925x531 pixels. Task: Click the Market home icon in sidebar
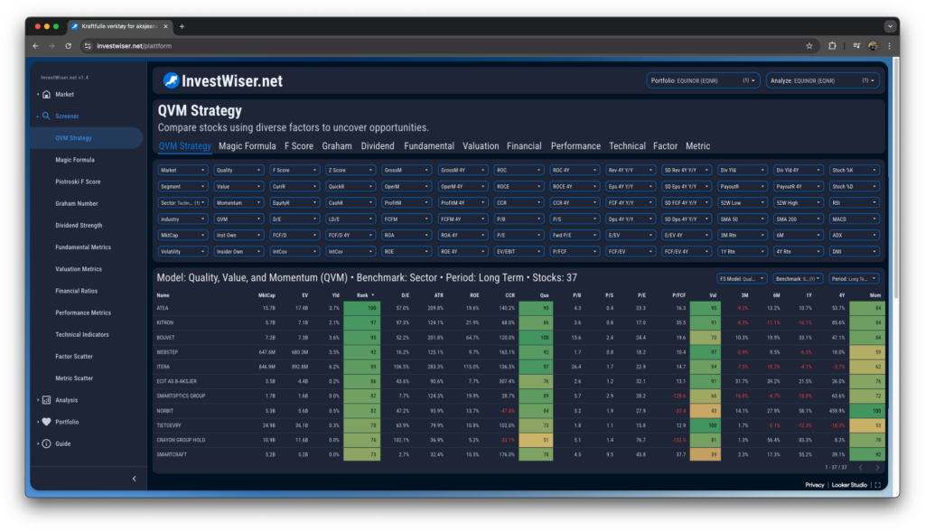pyautogui.click(x=47, y=95)
